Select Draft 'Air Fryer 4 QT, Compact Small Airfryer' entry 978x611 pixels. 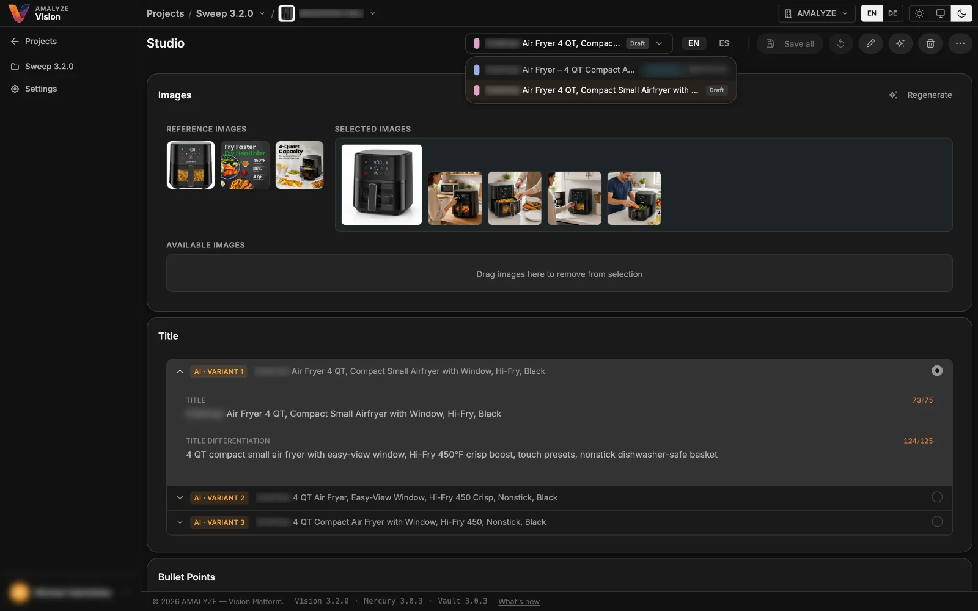(x=601, y=90)
